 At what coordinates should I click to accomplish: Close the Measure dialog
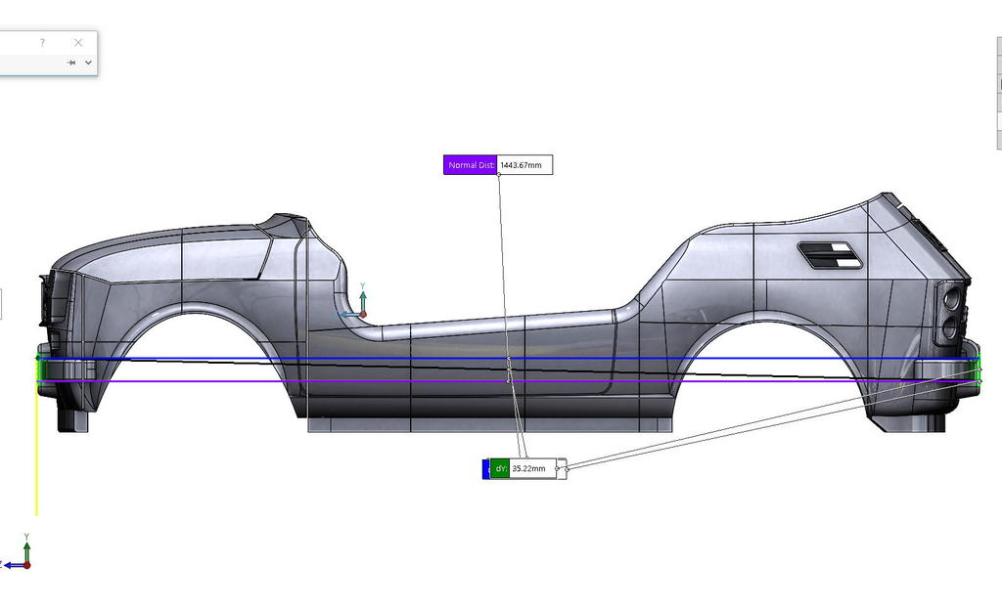[78, 43]
